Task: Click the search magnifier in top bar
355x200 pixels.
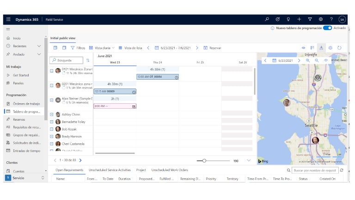Action: tap(267, 19)
